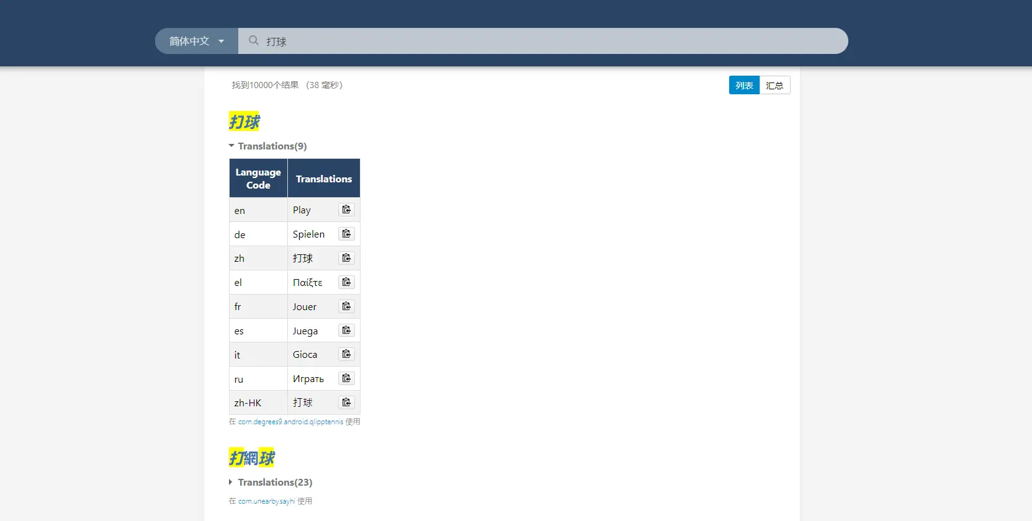1032x521 pixels.
Task: Copy the Spanish translation "Juega"
Action: [x=346, y=331]
